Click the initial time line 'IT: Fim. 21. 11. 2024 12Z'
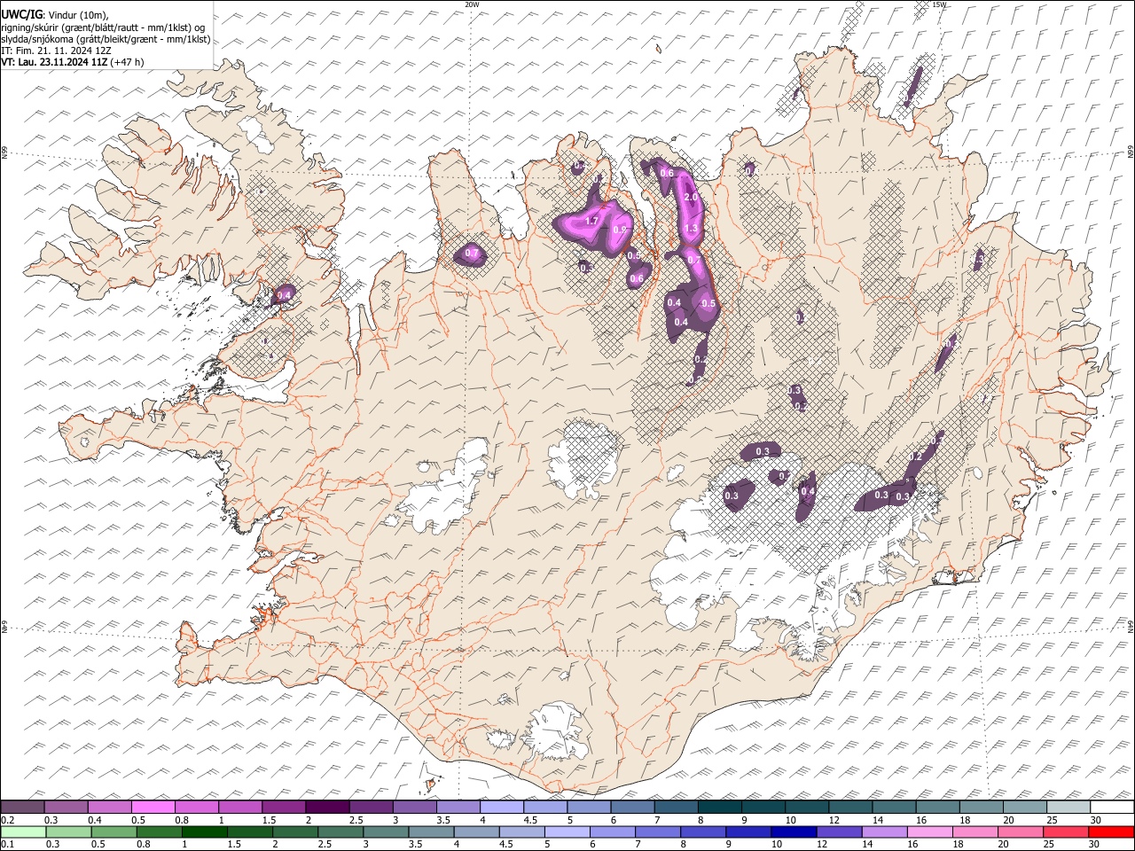 pyautogui.click(x=57, y=51)
